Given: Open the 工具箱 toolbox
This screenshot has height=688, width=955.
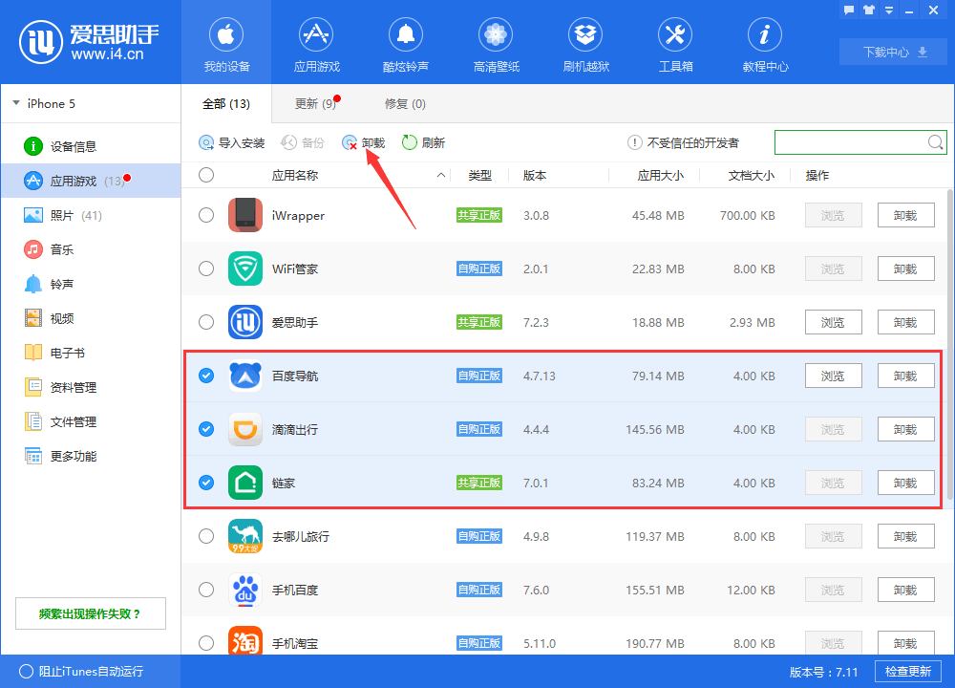Looking at the screenshot, I should pos(675,43).
